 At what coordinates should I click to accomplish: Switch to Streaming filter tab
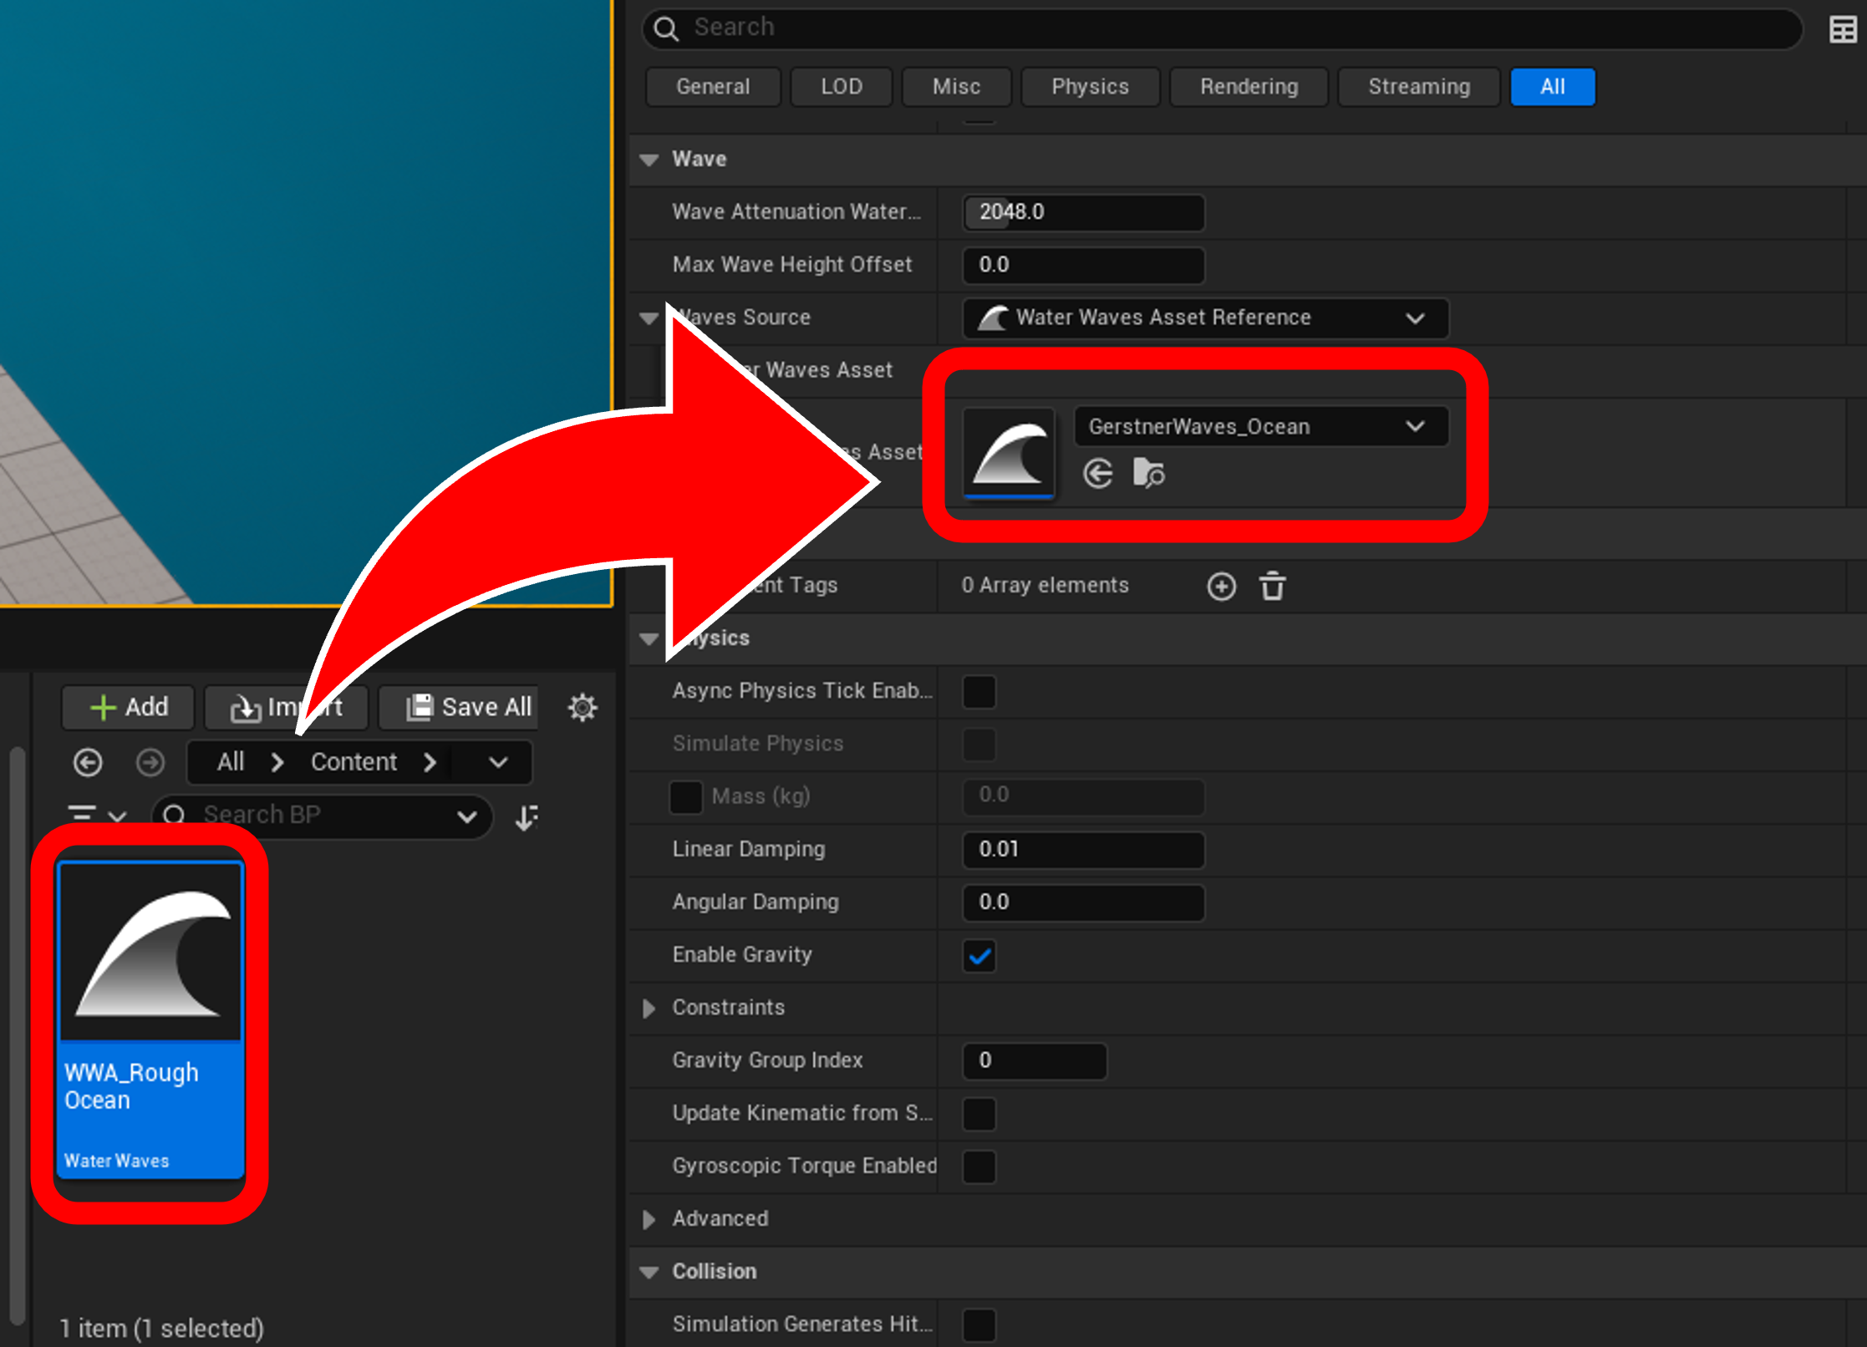(x=1418, y=87)
